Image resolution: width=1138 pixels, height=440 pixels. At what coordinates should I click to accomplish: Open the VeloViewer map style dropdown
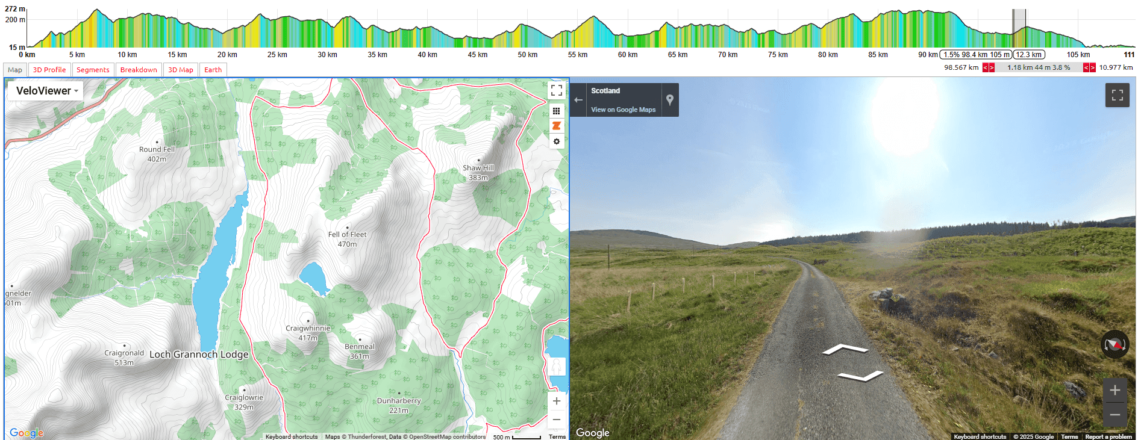[46, 91]
